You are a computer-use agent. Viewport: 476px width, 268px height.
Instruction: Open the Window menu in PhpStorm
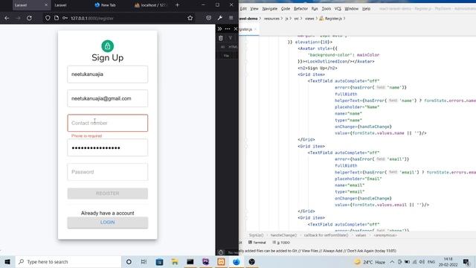click(352, 9)
